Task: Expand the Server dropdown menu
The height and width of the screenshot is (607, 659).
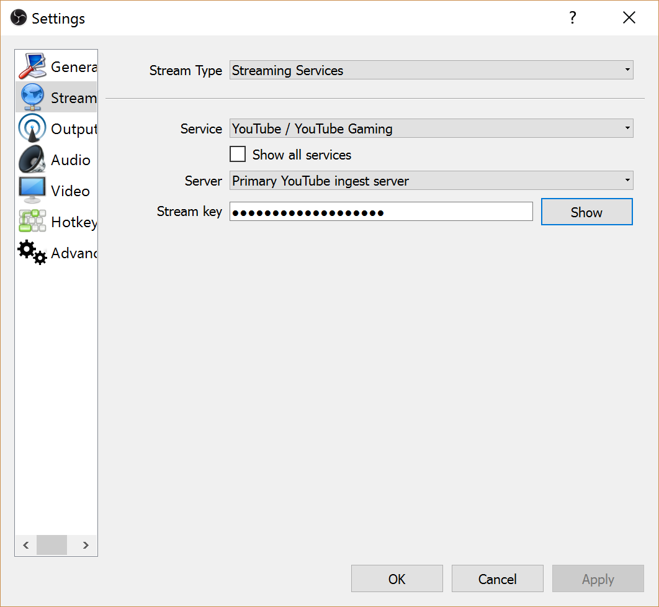Action: pyautogui.click(x=431, y=181)
